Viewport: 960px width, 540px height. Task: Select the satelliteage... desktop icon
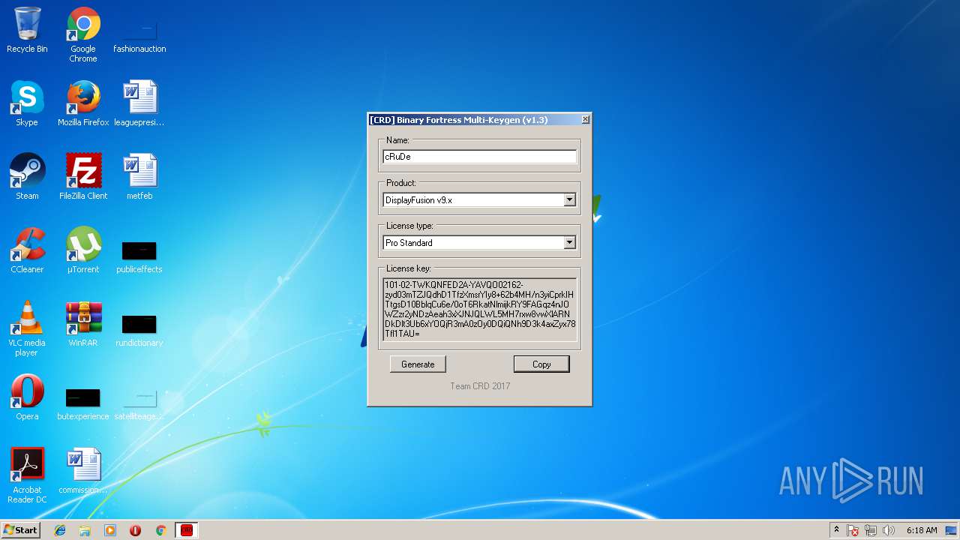(139, 404)
